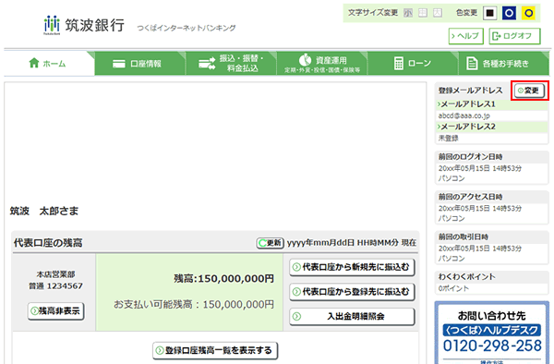Open the ローン tab
Viewport: 554px width, 364px height.
pyautogui.click(x=413, y=63)
